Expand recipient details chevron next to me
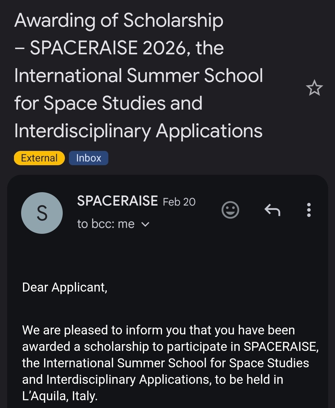Image resolution: width=335 pixels, height=408 pixels. tap(145, 224)
